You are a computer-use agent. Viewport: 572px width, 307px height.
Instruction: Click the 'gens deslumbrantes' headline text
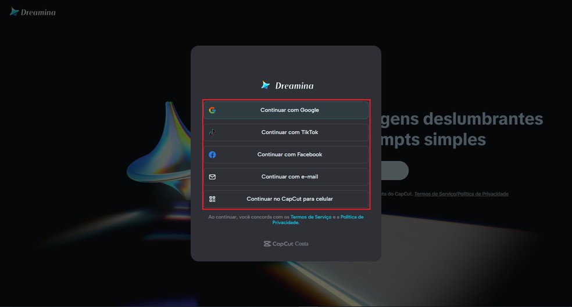tap(462, 119)
